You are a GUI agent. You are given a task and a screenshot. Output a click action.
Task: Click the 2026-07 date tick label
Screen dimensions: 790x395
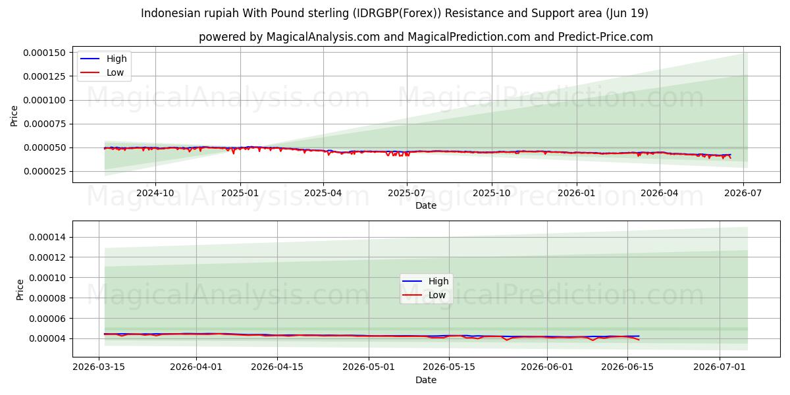(x=743, y=194)
